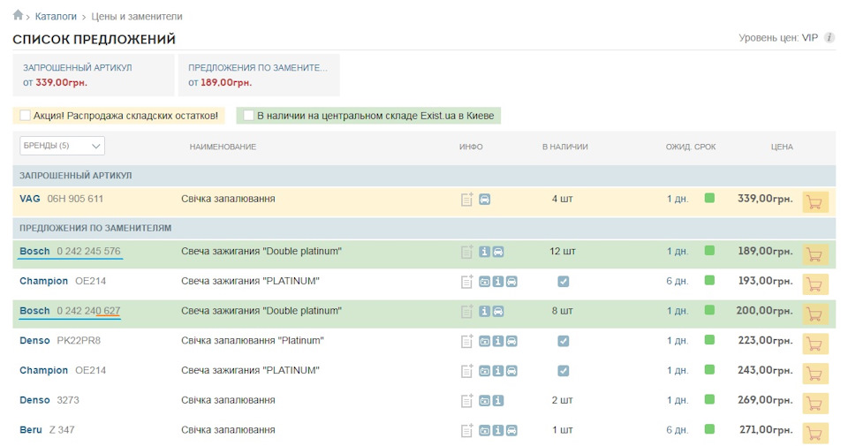Image resolution: width=848 pixels, height=446 pixels.
Task: Sort by Цена column header
Action: tap(782, 147)
